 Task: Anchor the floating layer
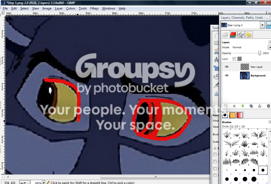(260, 106)
